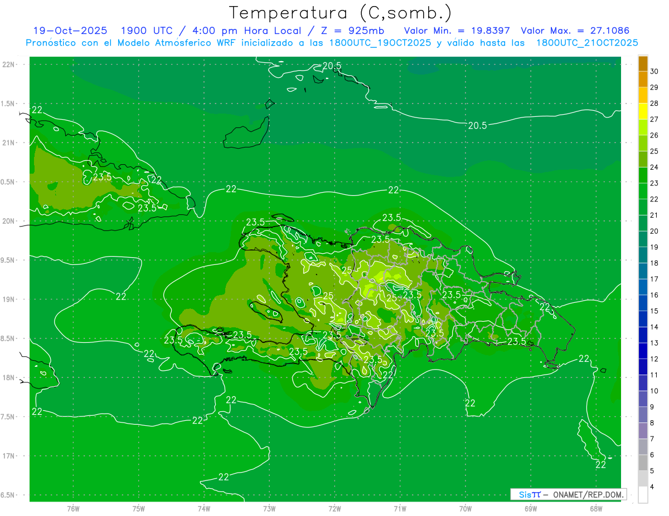Click the 30 value on color scale
Viewport: 669px width, 516px height.
point(654,71)
